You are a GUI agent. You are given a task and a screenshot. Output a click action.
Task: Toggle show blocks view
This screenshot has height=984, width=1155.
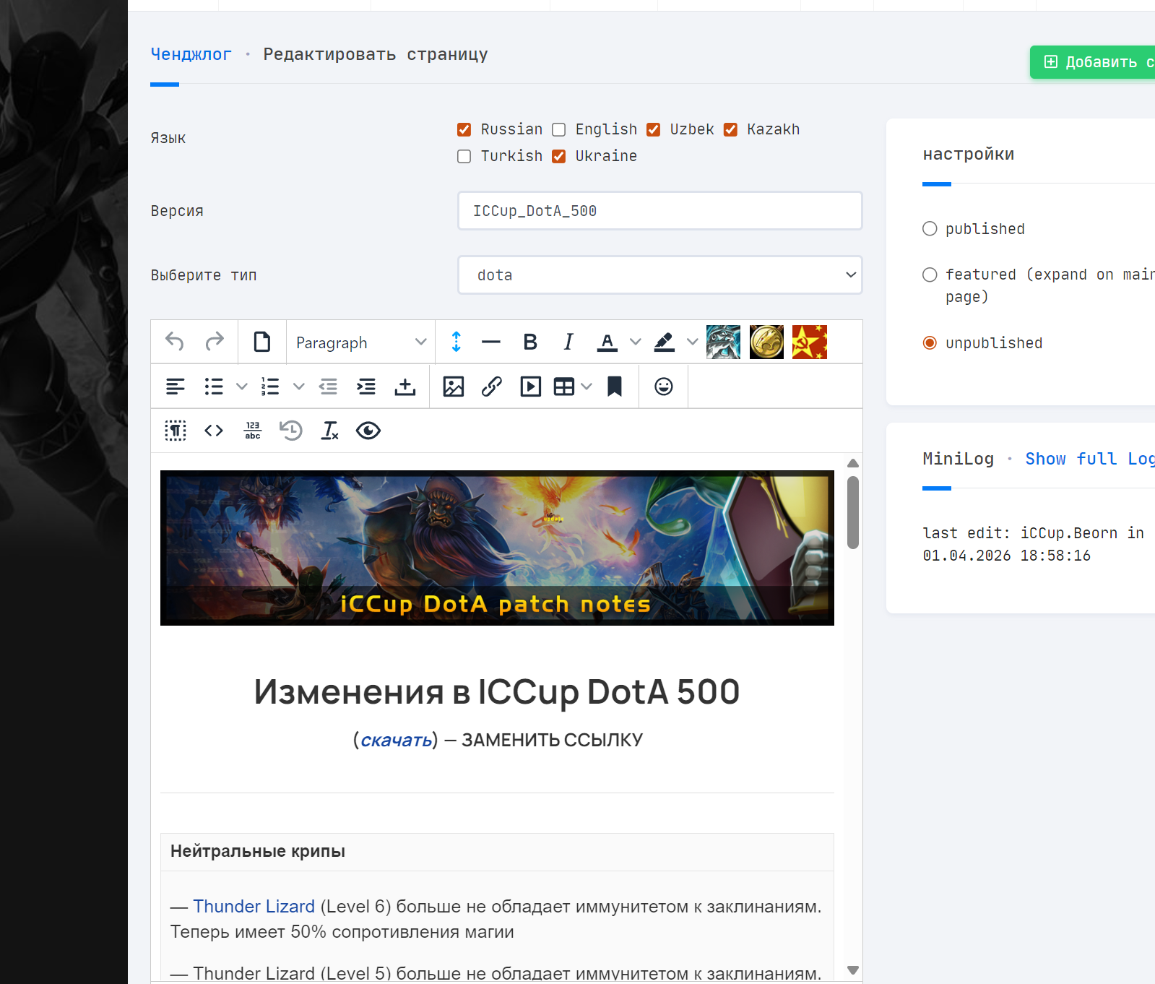pyautogui.click(x=176, y=431)
